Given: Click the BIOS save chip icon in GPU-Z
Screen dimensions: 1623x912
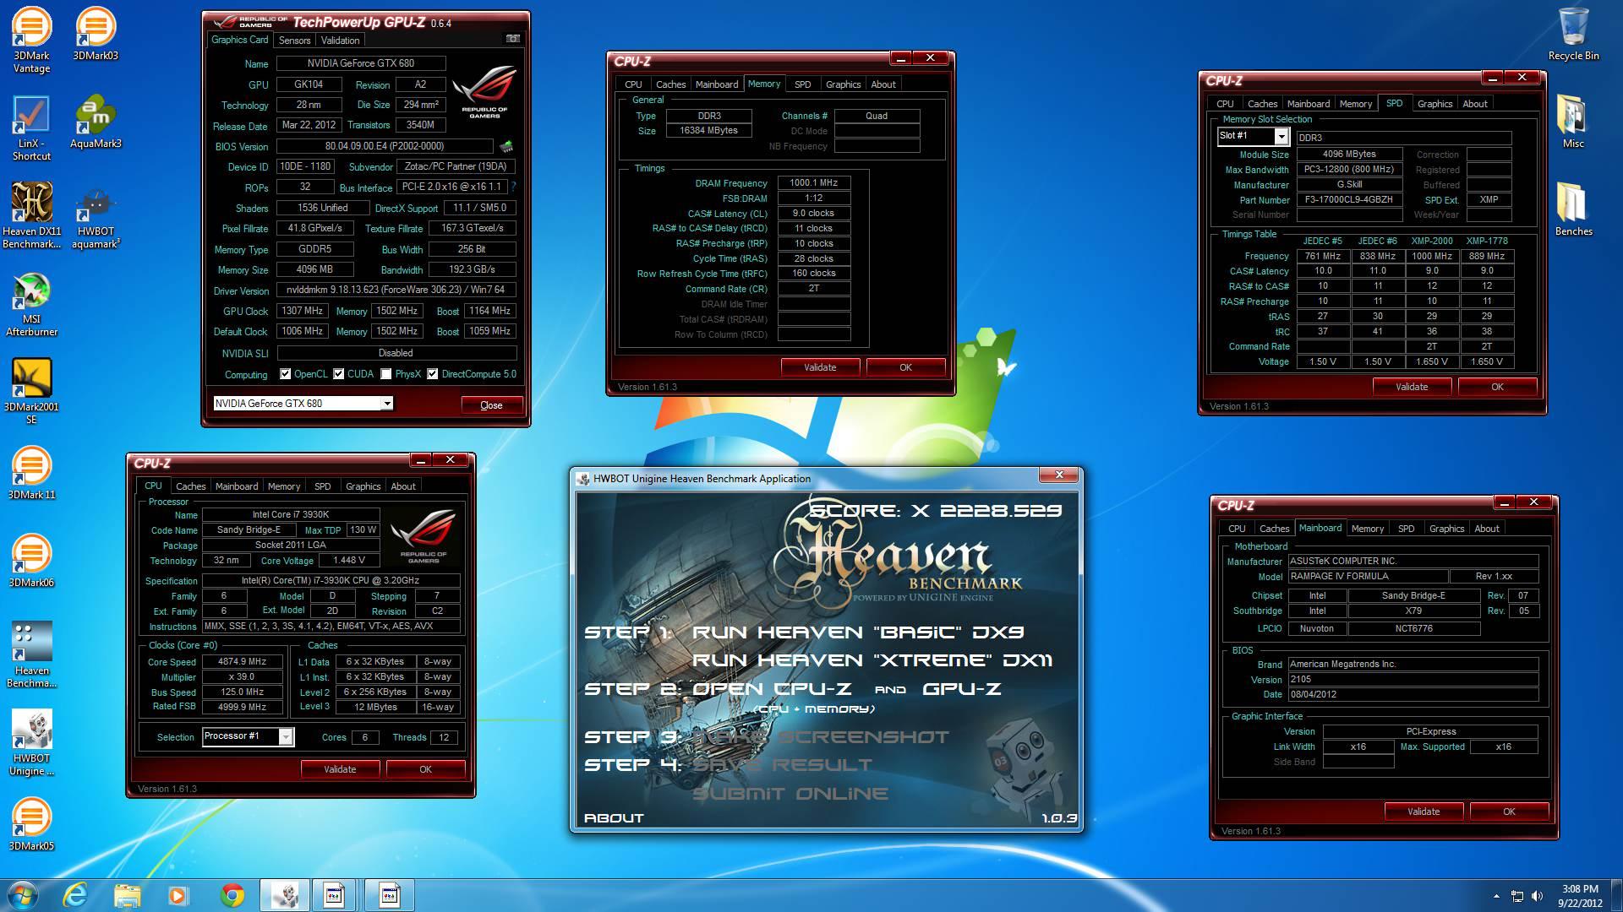Looking at the screenshot, I should [506, 146].
